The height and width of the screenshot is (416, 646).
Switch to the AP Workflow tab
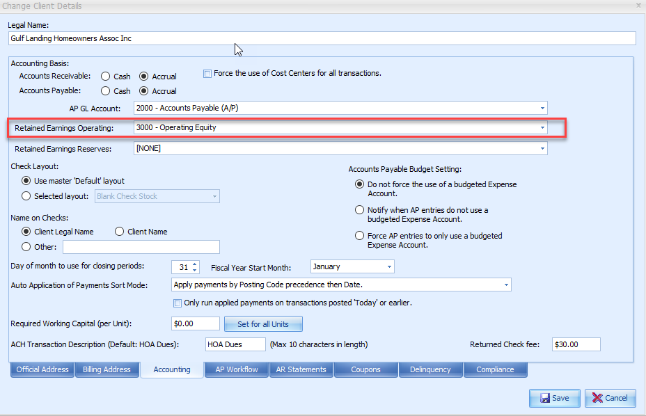pos(237,369)
